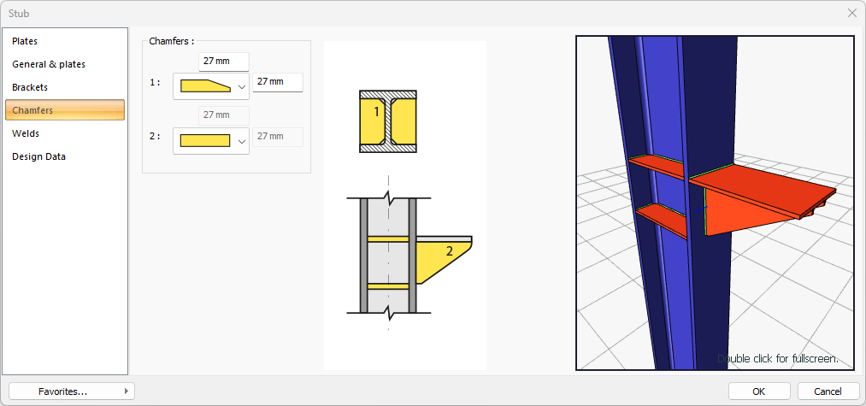This screenshot has height=406, width=866.
Task: Dismiss dialog with Cancel button
Action: pyautogui.click(x=828, y=391)
